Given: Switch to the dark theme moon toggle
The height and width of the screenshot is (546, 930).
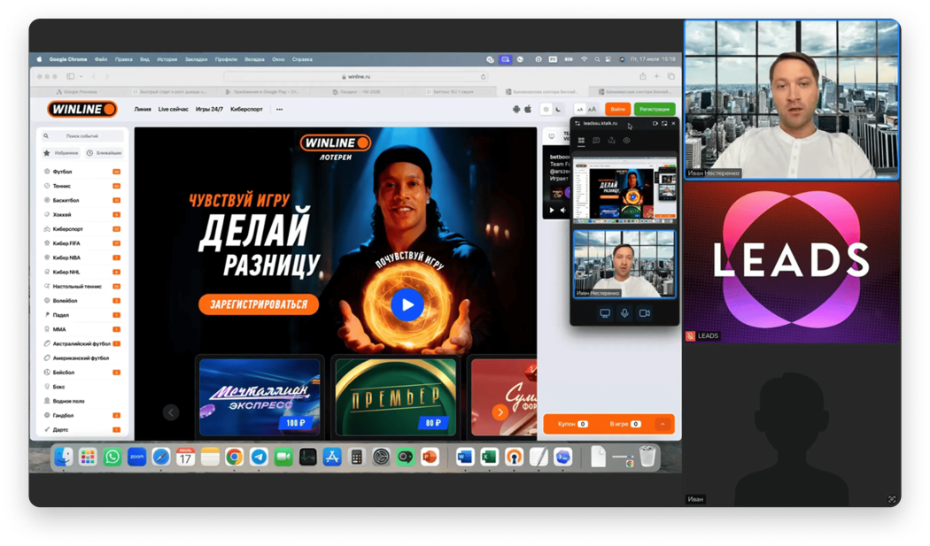Looking at the screenshot, I should pyautogui.click(x=558, y=109).
